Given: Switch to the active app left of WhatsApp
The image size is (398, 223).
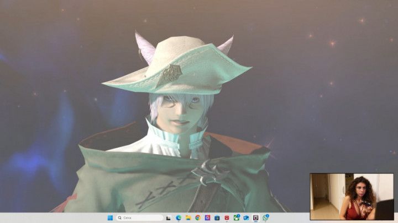Looking at the screenshot, I should pyautogui.click(x=255, y=217).
